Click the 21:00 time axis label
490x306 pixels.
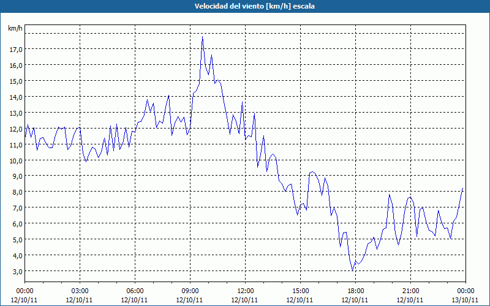point(410,291)
